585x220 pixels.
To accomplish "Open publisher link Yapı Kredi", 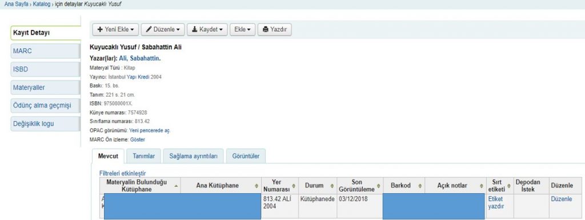I will [138, 77].
